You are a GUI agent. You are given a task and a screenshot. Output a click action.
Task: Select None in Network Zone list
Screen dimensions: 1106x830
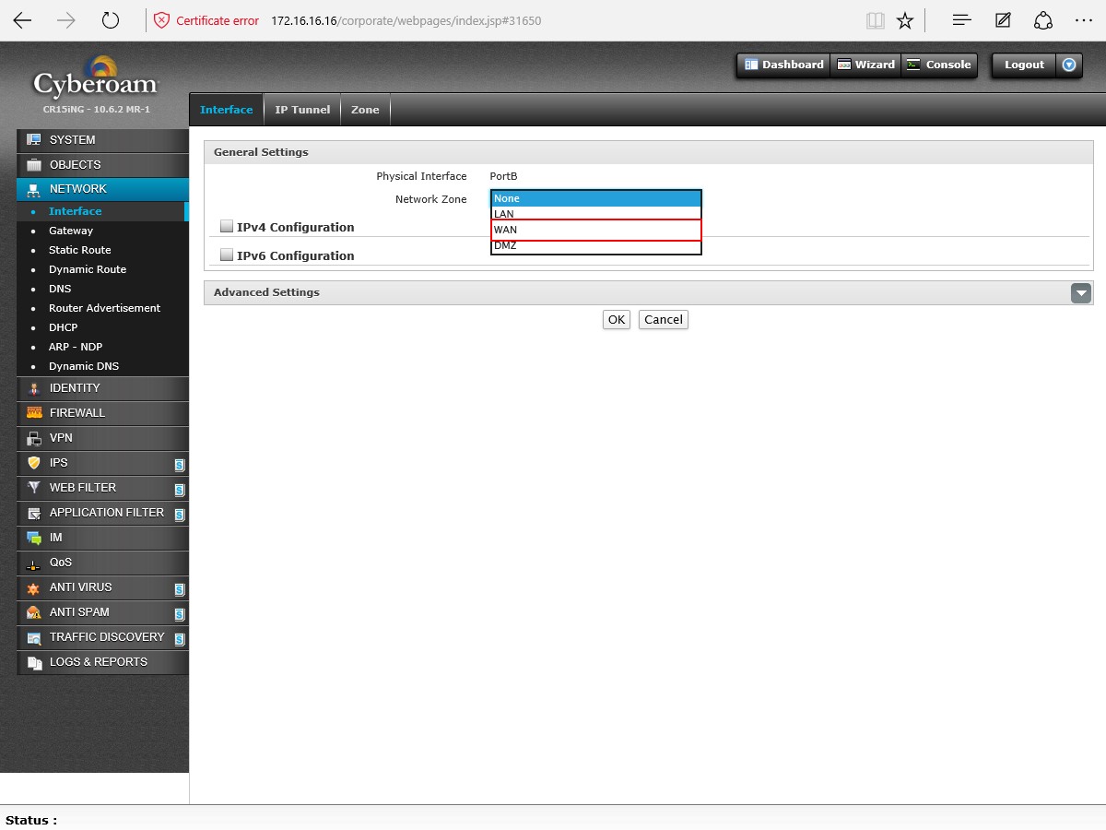point(596,198)
